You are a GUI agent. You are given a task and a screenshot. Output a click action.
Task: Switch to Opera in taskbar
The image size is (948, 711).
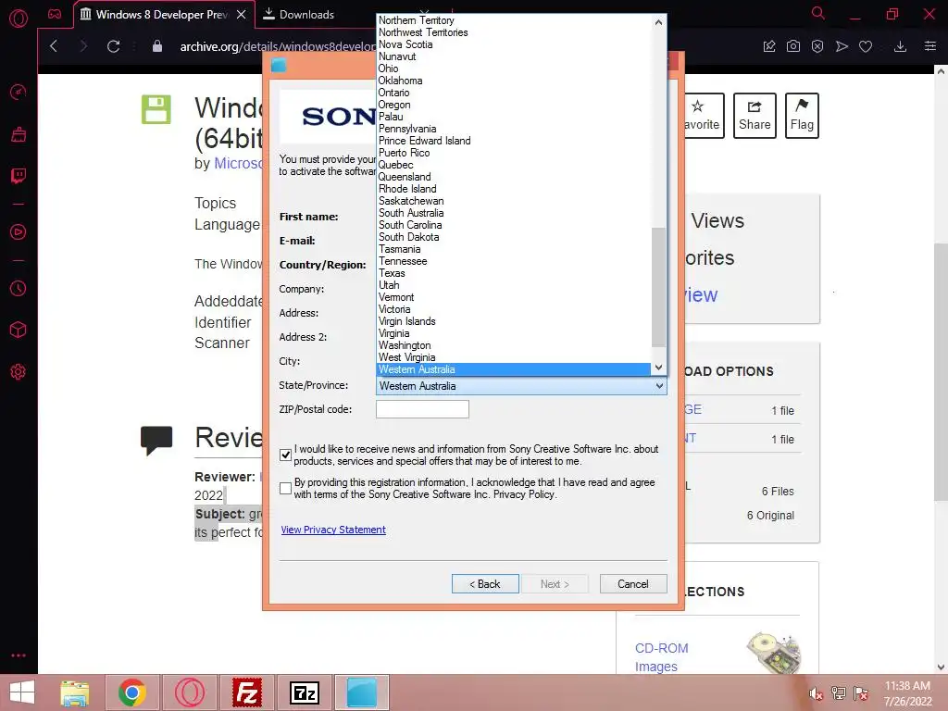(x=190, y=692)
